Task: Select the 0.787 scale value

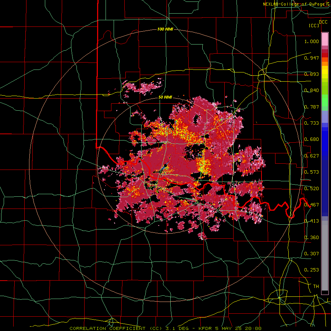Action: 312,107
